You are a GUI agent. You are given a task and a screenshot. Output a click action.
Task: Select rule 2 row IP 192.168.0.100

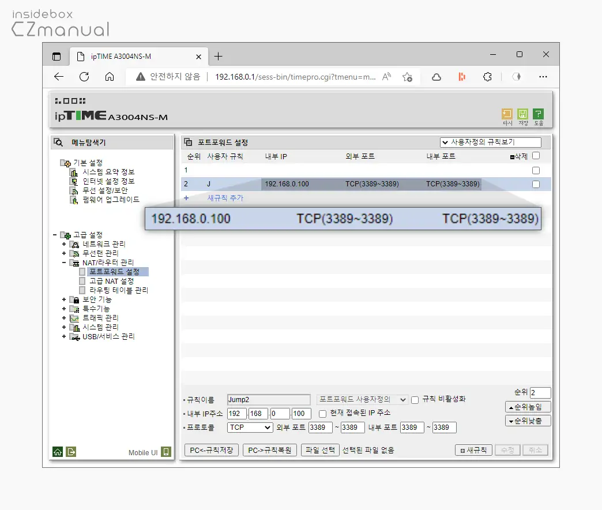click(x=287, y=184)
